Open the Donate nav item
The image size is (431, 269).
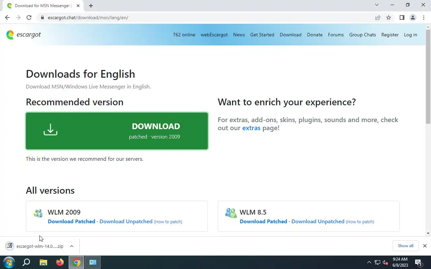click(315, 35)
